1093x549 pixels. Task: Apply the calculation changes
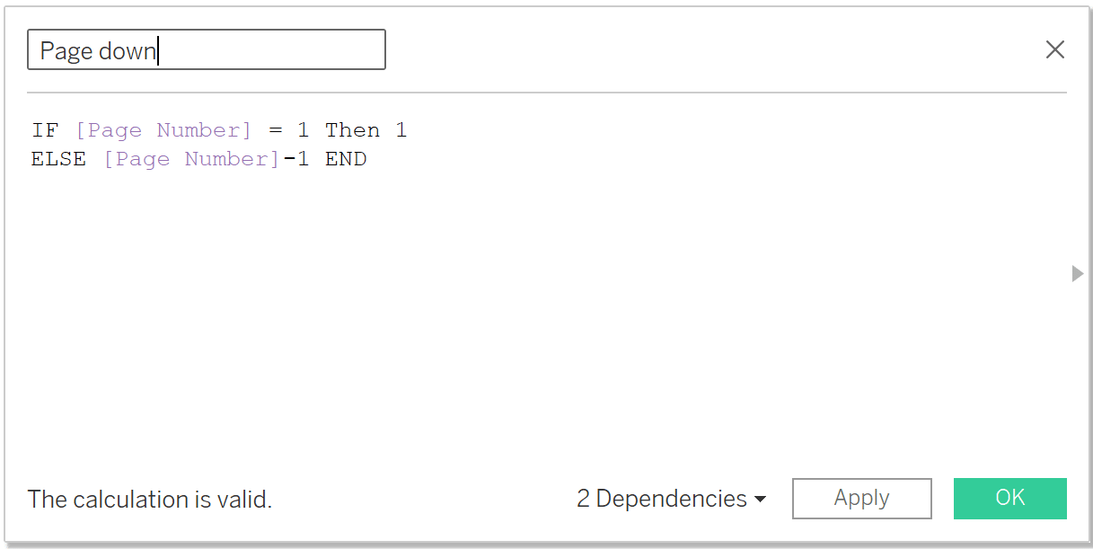pos(861,498)
